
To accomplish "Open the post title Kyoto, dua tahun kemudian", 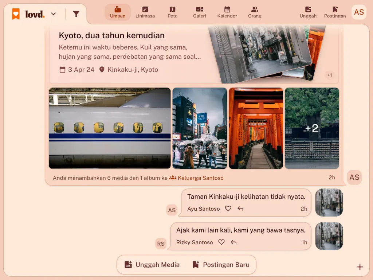I will tap(112, 35).
